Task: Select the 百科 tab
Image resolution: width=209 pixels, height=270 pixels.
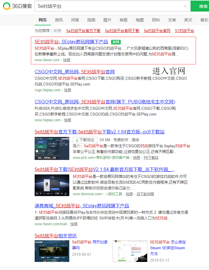Action: [x=156, y=20]
